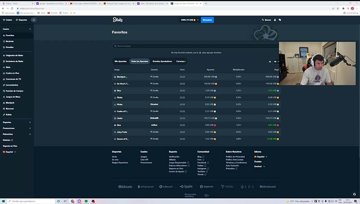Bookmark this page star icon
Screen dimensions: 360x204
(x=338, y=9)
